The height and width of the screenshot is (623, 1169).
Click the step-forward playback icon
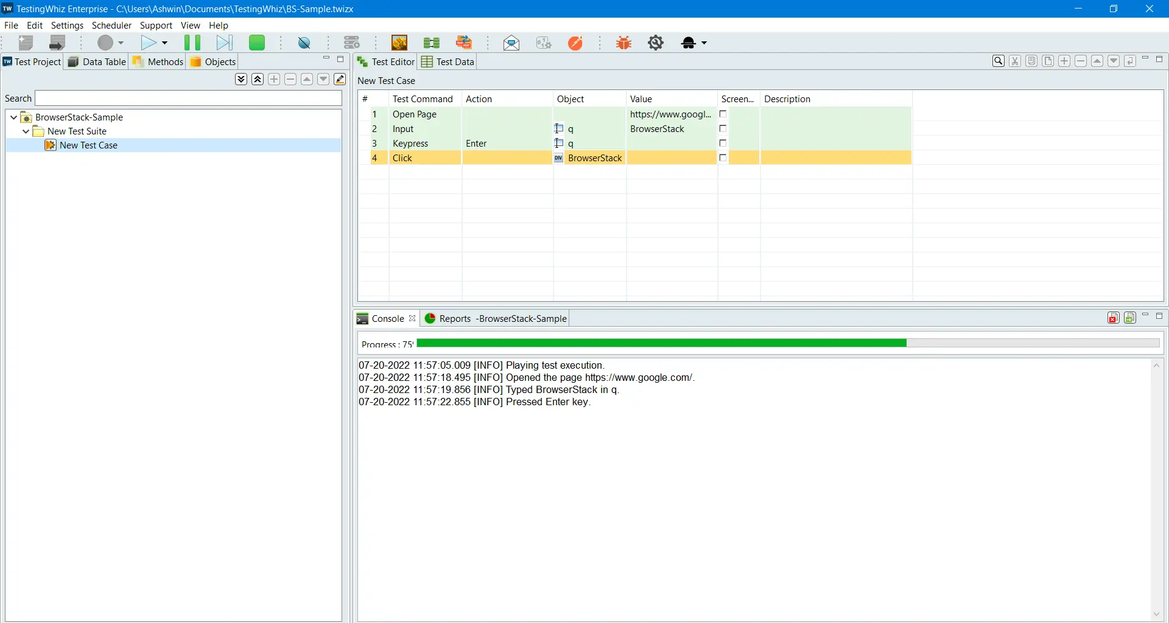click(225, 43)
